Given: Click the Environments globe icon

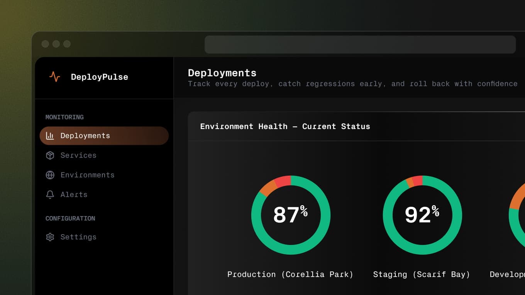Looking at the screenshot, I should coord(50,175).
